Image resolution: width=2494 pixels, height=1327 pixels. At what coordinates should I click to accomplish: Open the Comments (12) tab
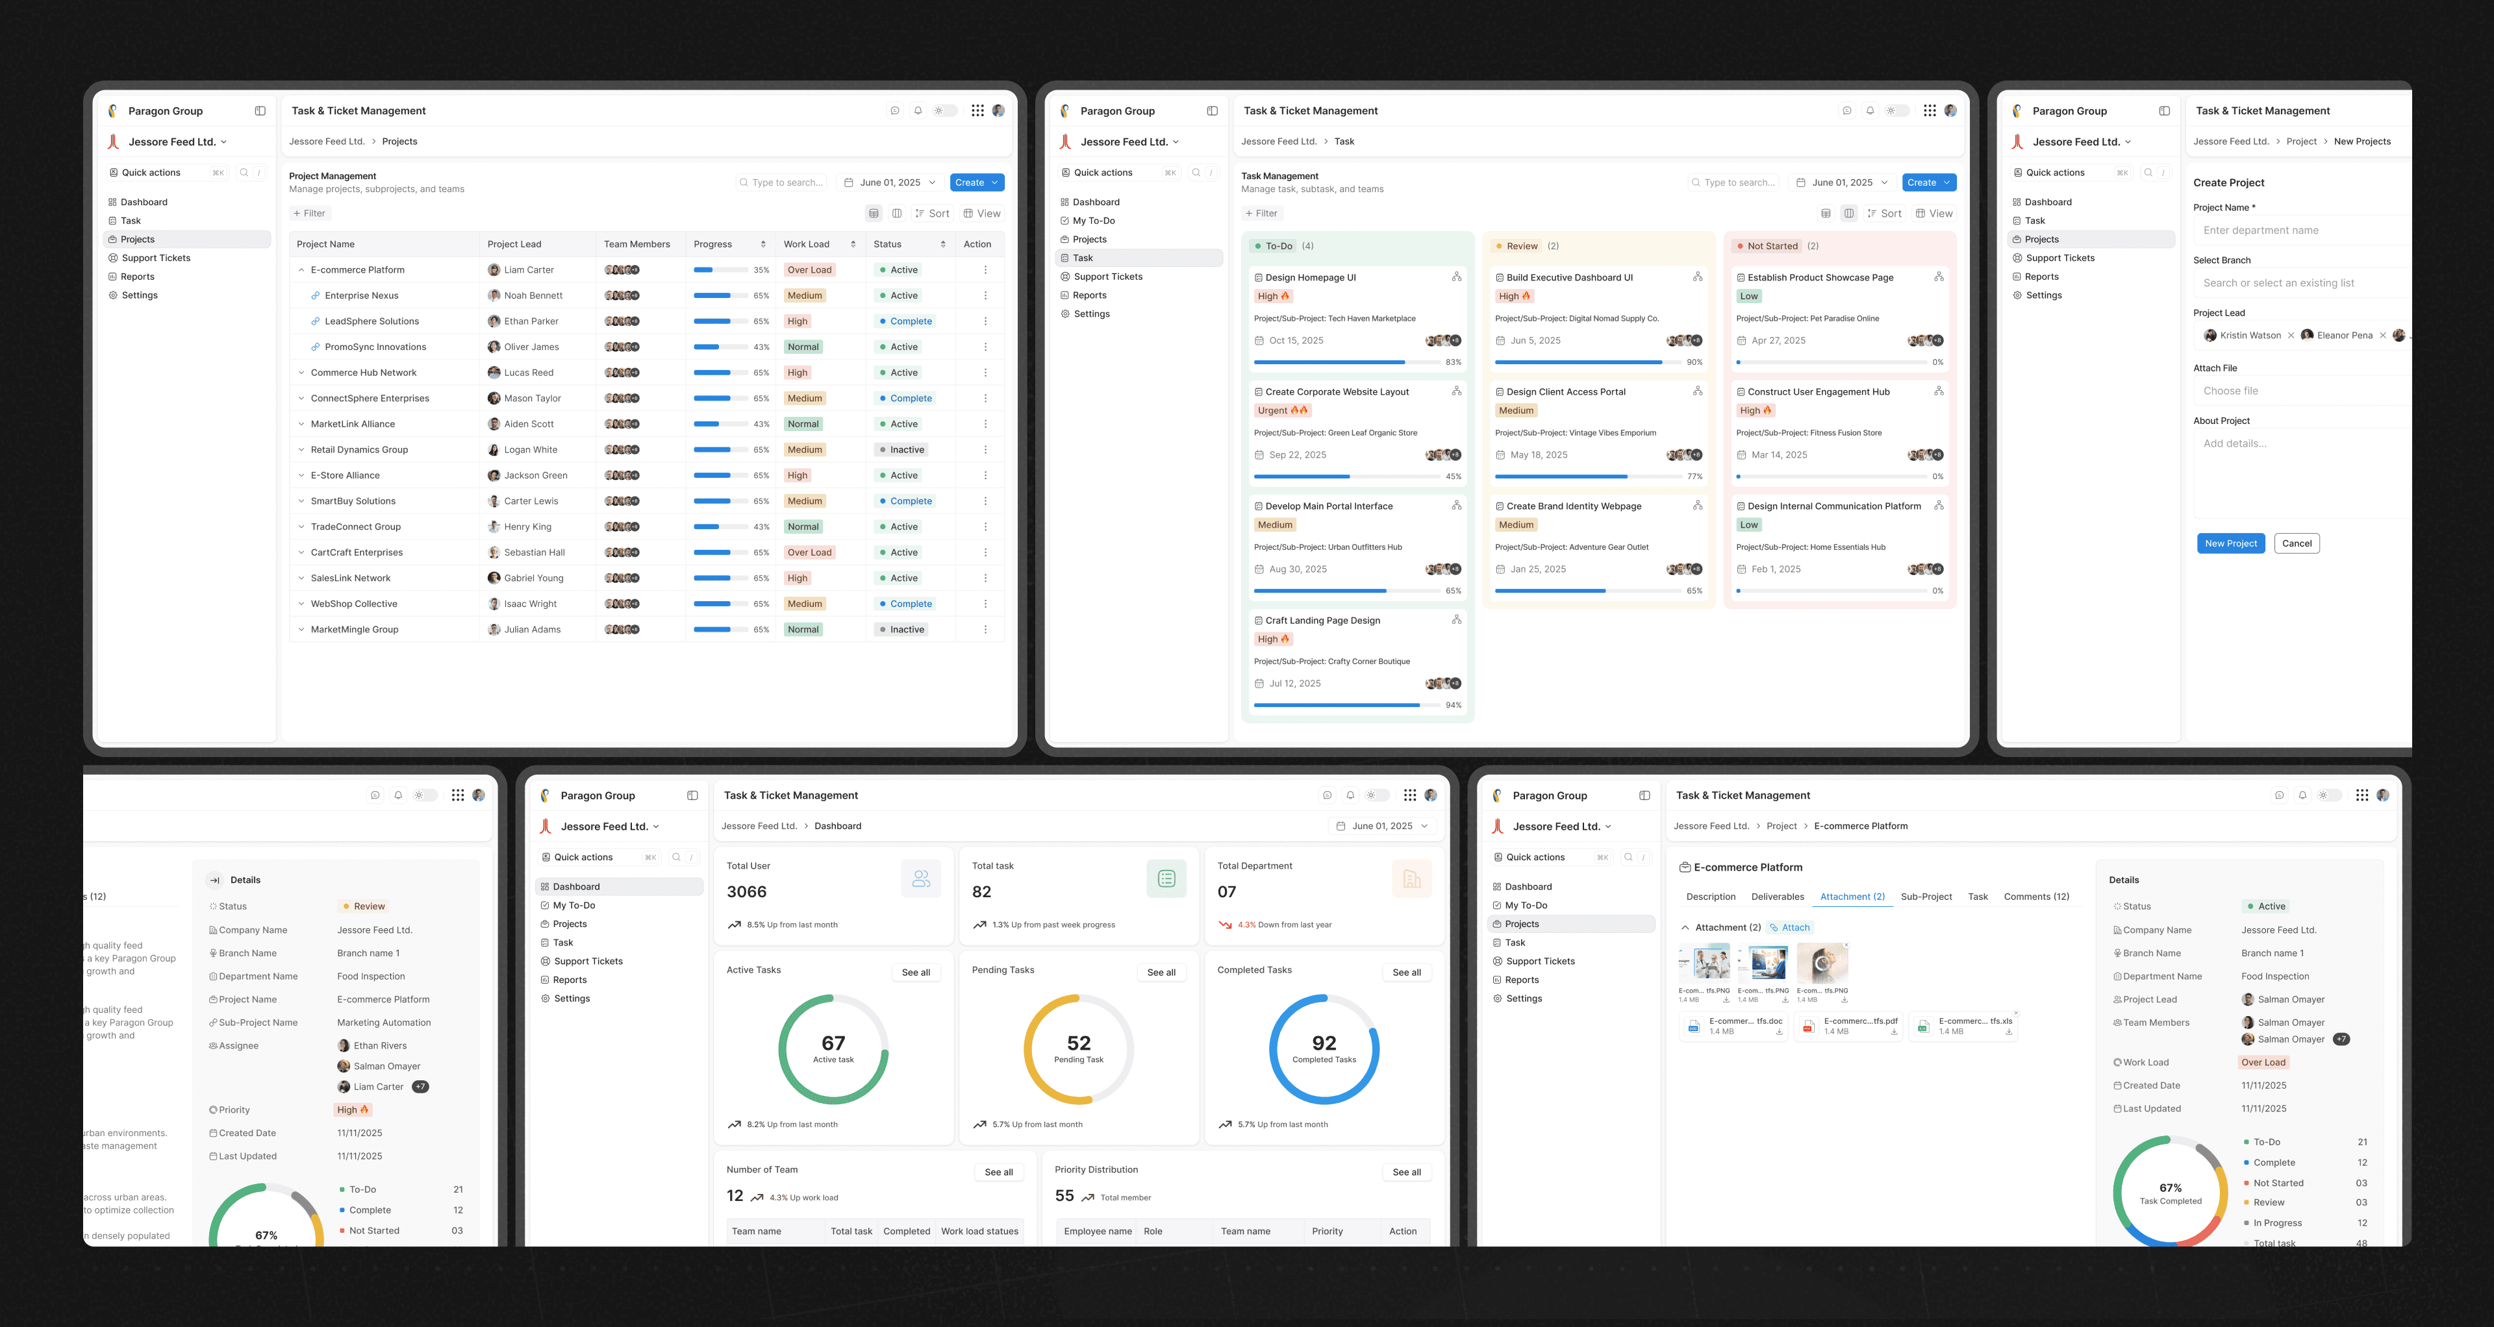coord(2036,897)
